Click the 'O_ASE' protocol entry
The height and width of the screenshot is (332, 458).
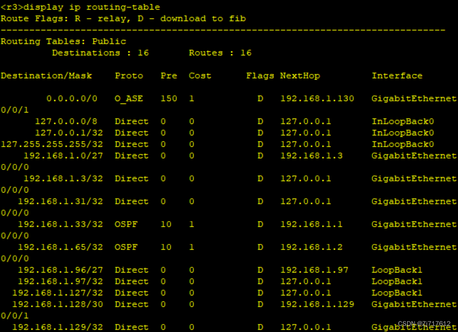pyautogui.click(x=129, y=99)
